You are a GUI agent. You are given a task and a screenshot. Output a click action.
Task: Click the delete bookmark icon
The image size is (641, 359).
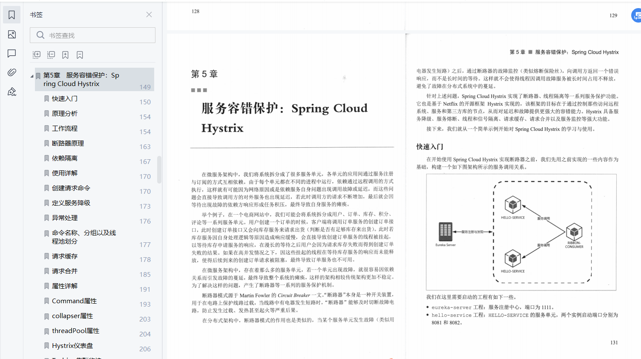[80, 55]
